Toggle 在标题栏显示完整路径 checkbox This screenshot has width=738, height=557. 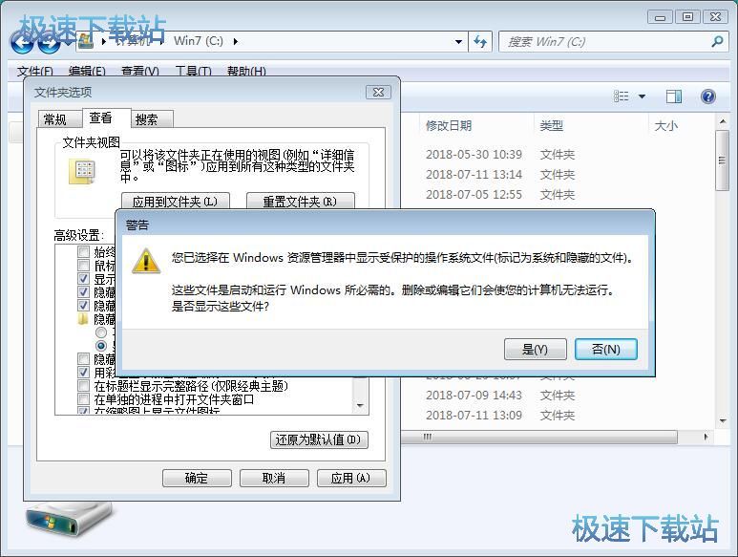[84, 386]
